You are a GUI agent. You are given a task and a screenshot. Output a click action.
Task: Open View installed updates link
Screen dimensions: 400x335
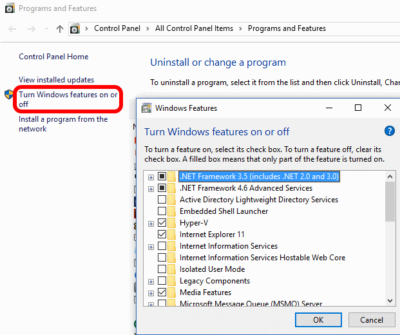[x=56, y=79]
